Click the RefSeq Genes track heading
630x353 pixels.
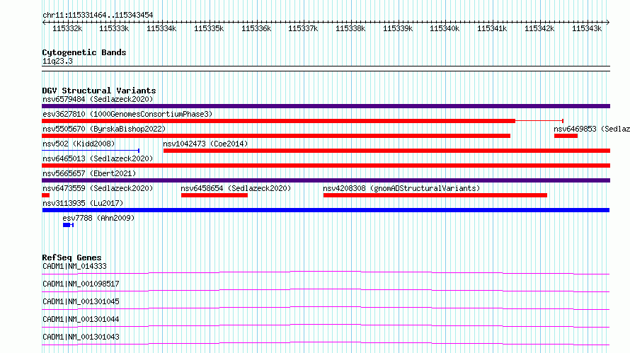(x=71, y=257)
